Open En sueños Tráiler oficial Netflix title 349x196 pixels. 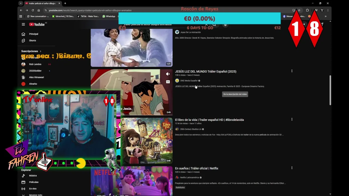[197, 169]
